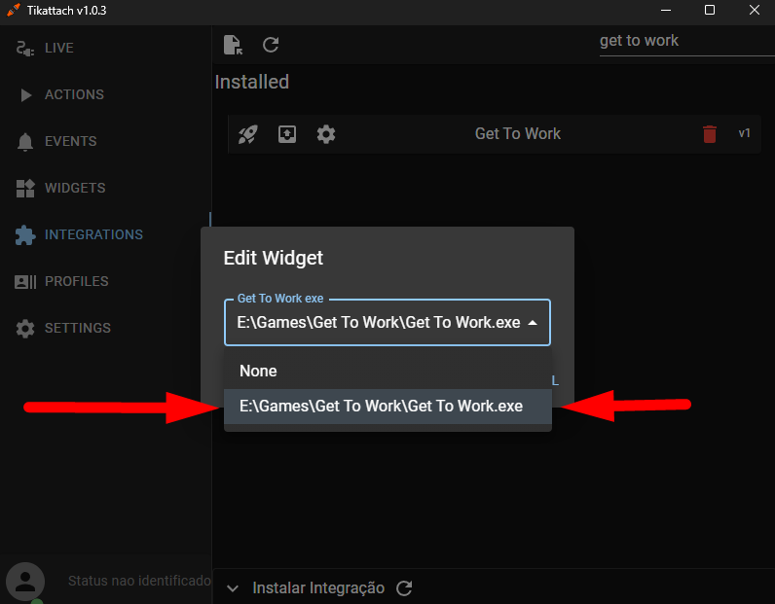Close the Tikattach window
Viewport: 775px width, 604px height.
pos(755,10)
